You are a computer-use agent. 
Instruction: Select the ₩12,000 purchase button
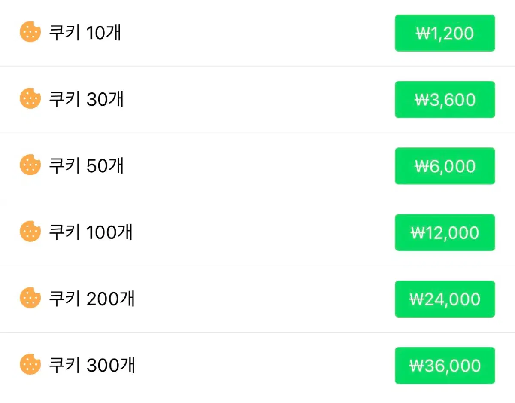point(445,232)
